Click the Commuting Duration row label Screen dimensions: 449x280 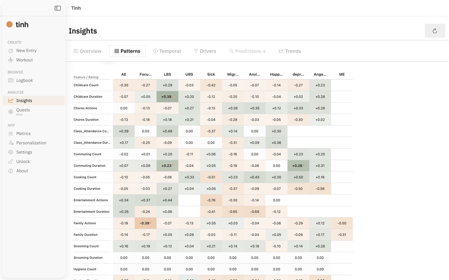89,166
